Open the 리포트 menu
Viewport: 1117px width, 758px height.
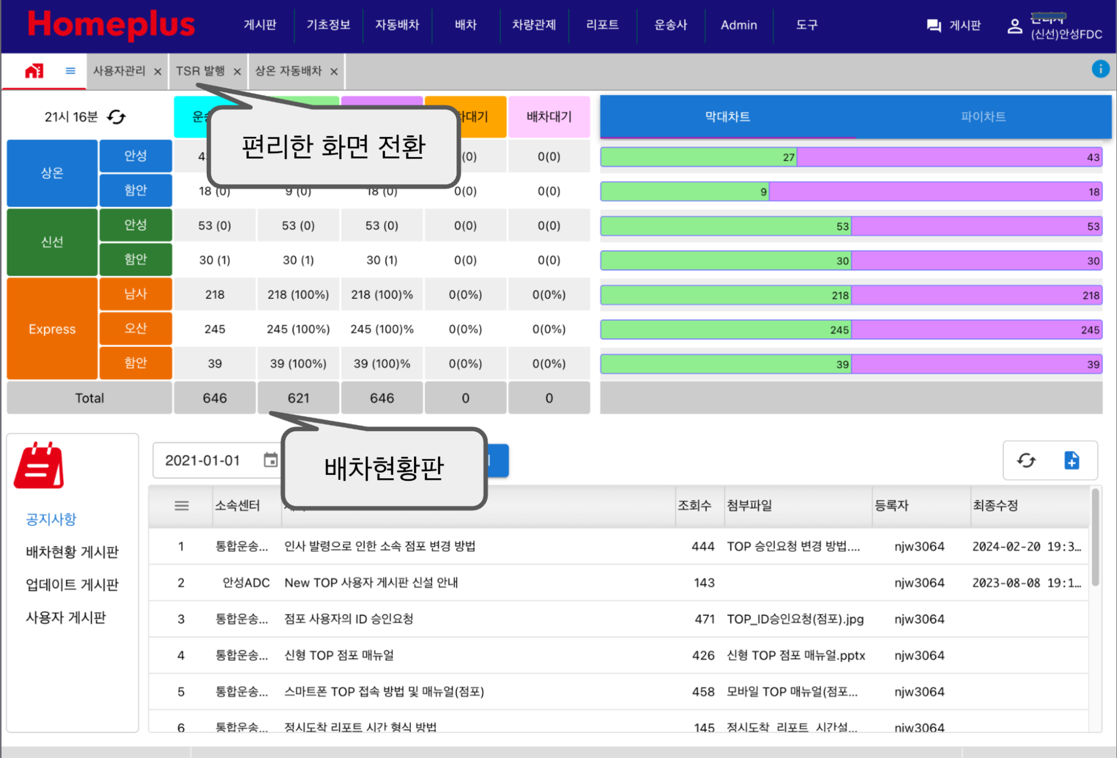(x=602, y=25)
